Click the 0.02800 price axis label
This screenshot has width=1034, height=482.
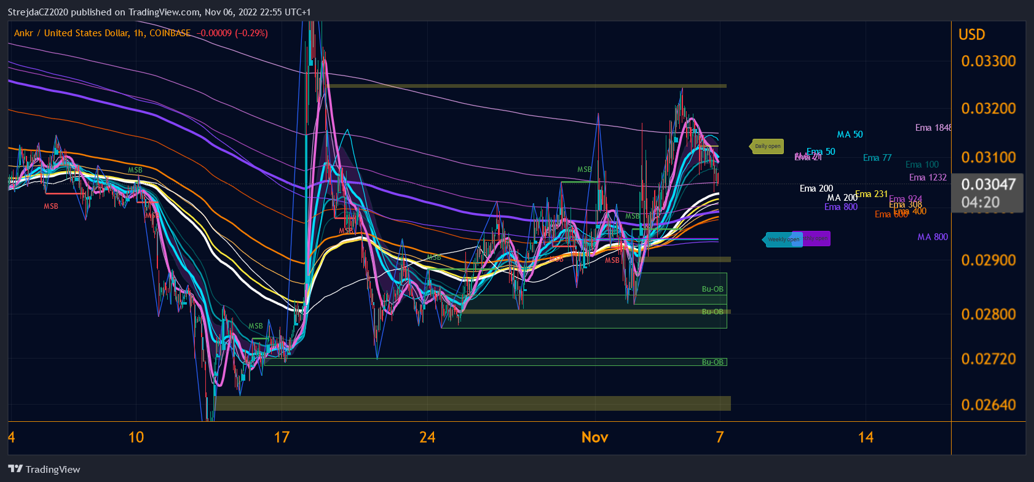click(989, 314)
